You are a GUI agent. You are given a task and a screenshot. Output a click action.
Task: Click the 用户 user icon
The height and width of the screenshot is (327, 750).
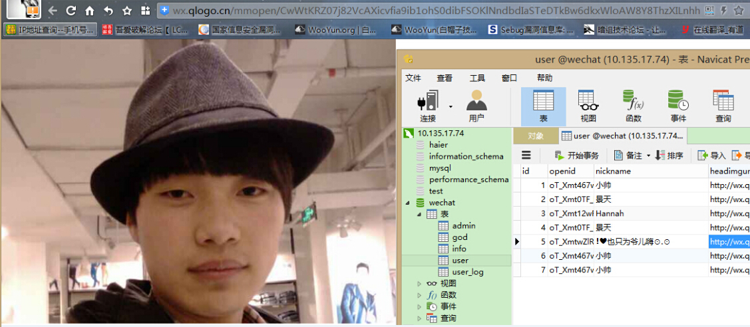(477, 106)
